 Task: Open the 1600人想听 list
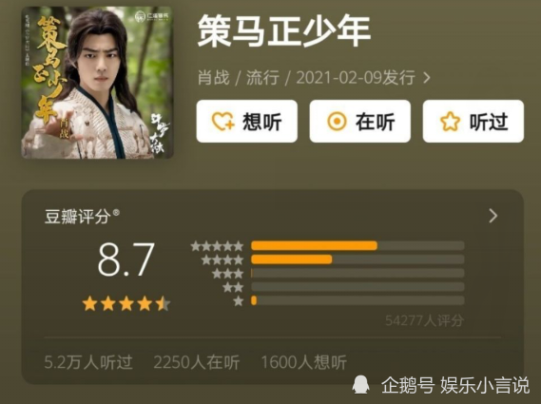point(303,362)
